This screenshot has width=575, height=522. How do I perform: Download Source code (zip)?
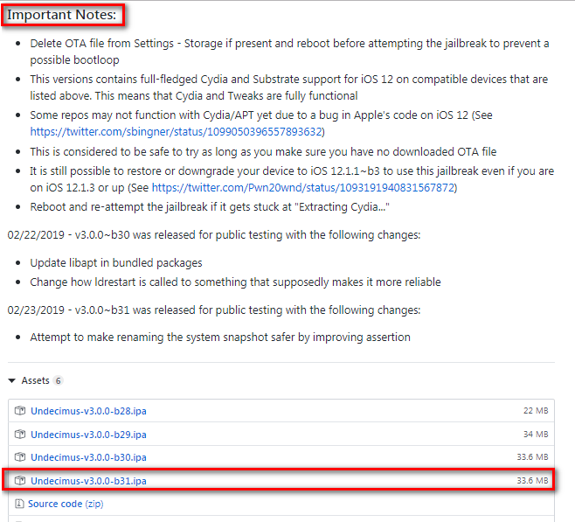click(x=66, y=504)
